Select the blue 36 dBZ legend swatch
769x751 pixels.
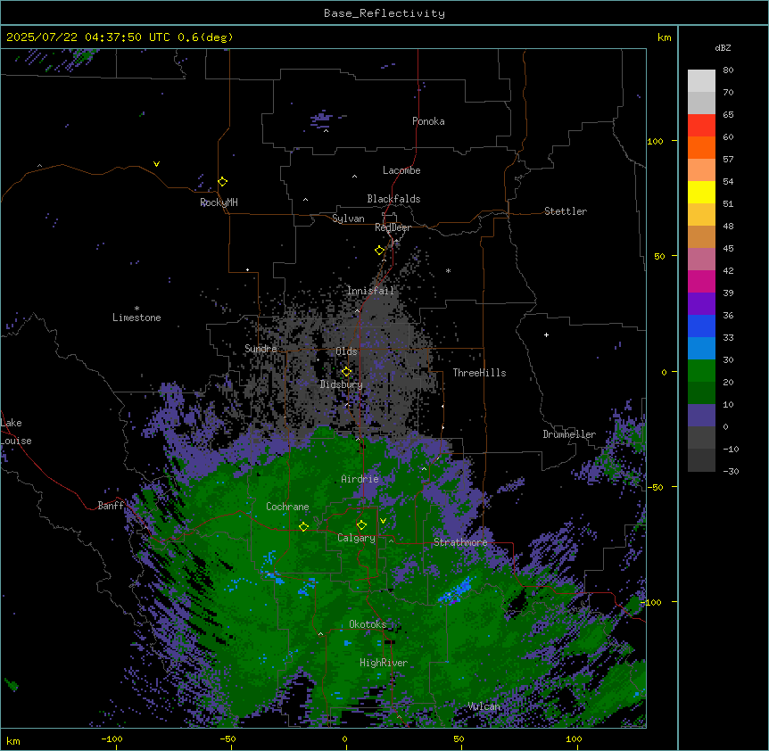pos(701,326)
